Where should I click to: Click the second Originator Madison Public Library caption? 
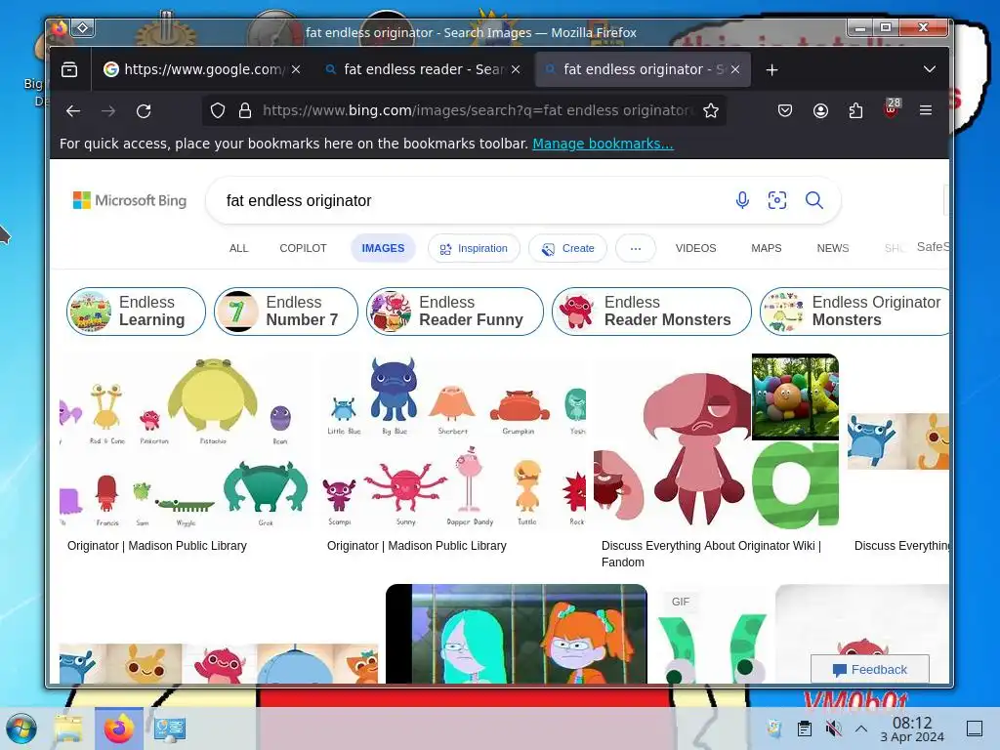(416, 546)
